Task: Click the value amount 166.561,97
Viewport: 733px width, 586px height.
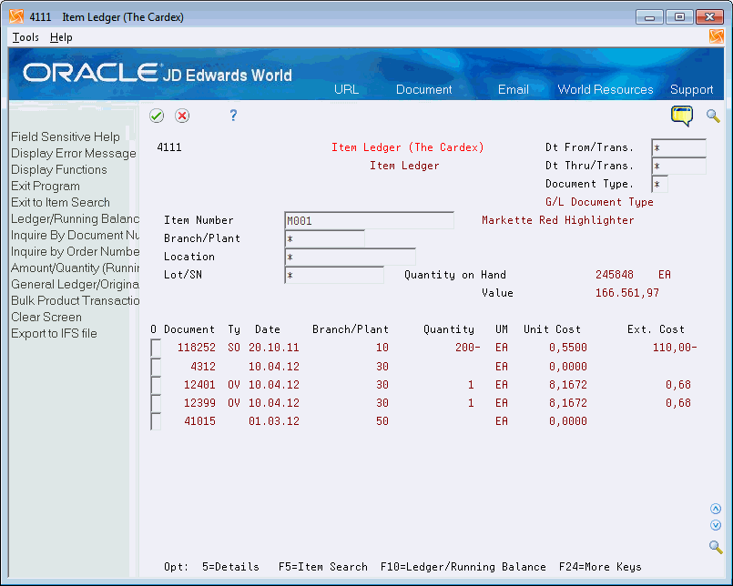Action: click(x=626, y=293)
